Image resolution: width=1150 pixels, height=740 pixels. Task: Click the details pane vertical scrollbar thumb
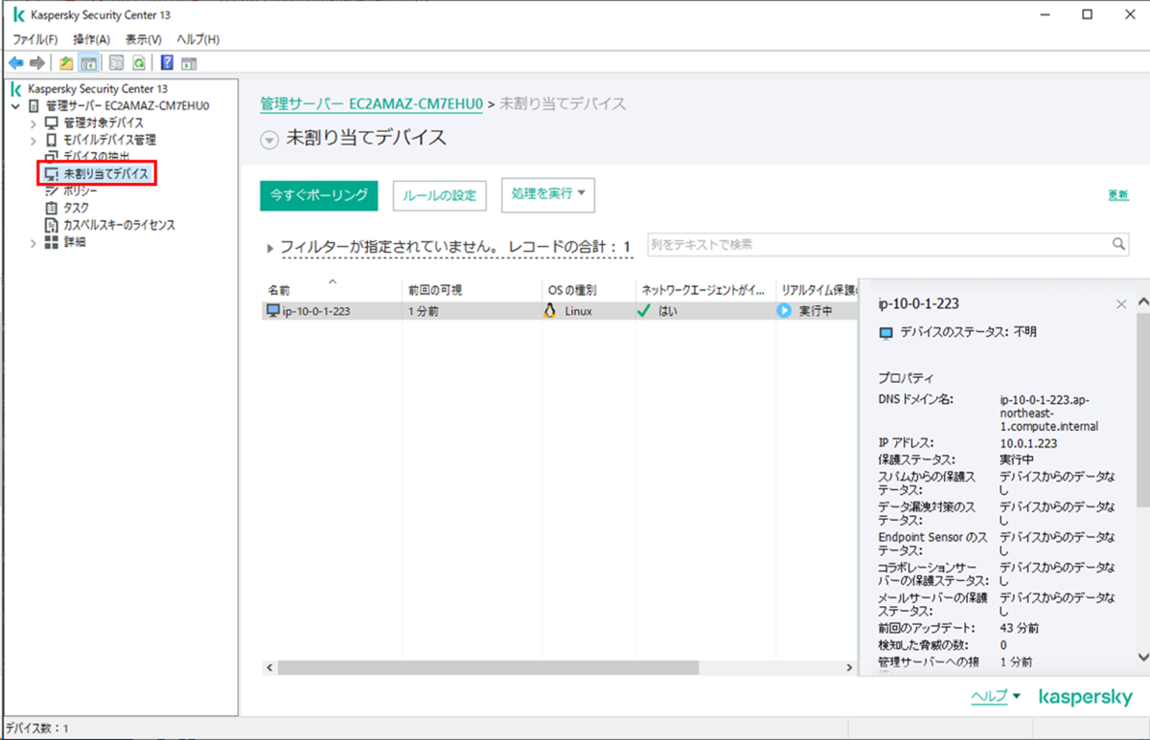point(1141,410)
